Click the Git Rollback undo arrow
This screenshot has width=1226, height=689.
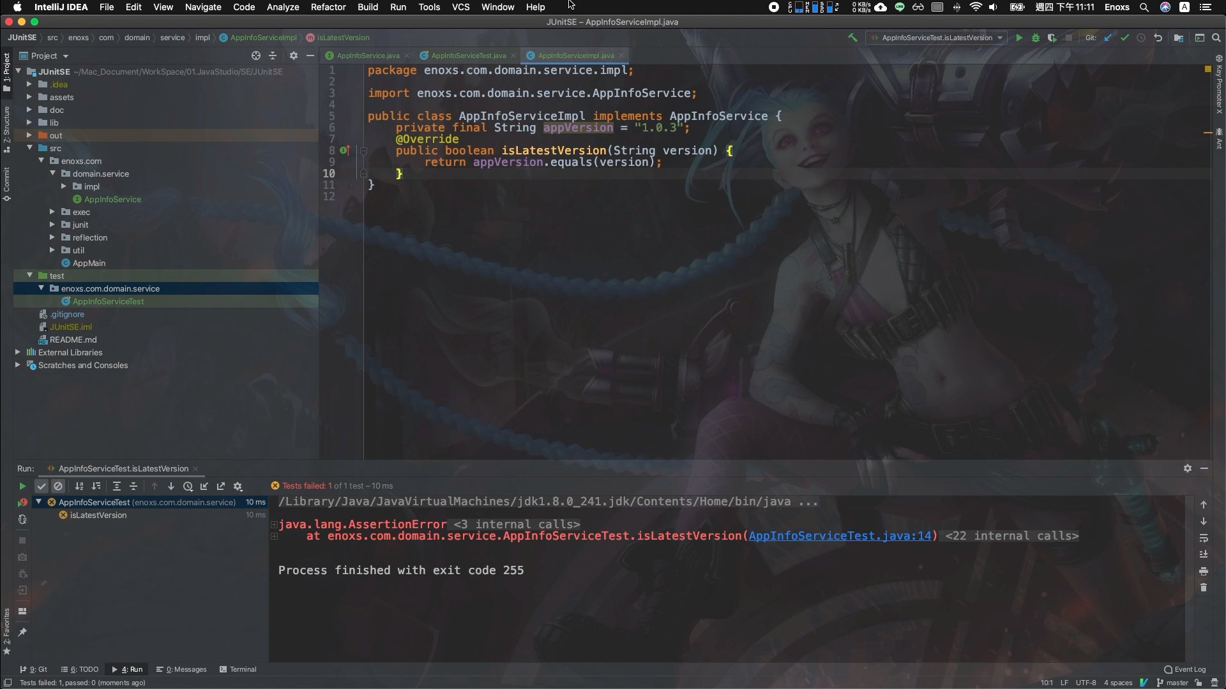pyautogui.click(x=1158, y=38)
